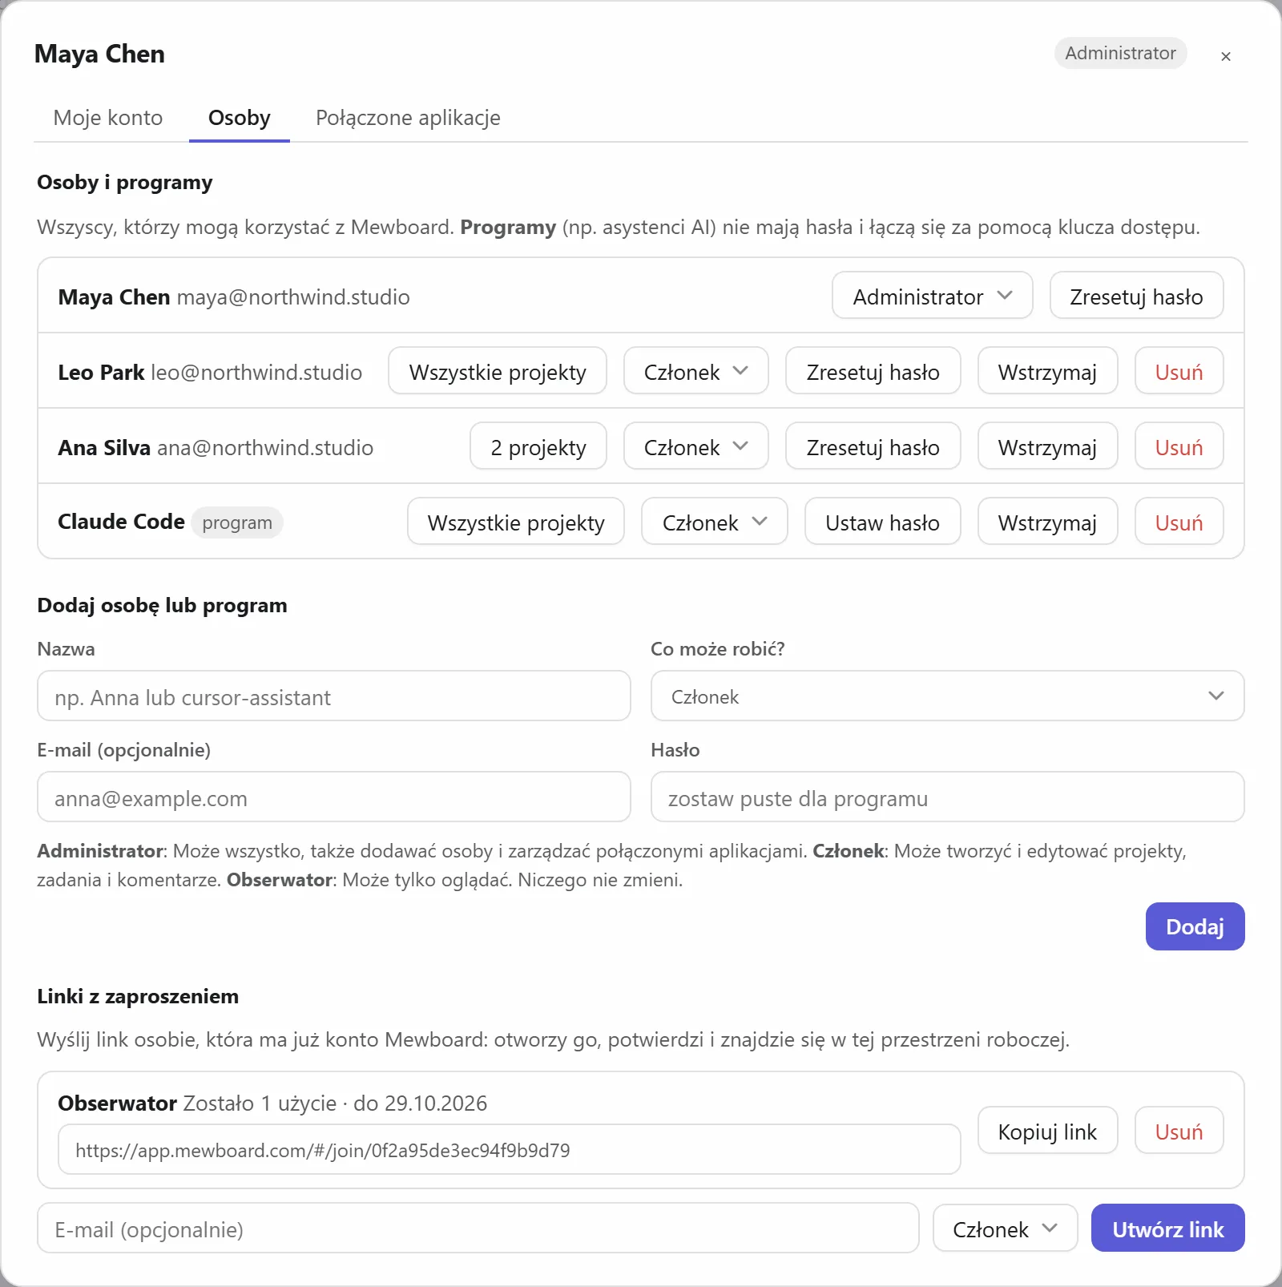The height and width of the screenshot is (1287, 1282).
Task: Copy the invitation link with Kopiuj link
Action: point(1047,1131)
